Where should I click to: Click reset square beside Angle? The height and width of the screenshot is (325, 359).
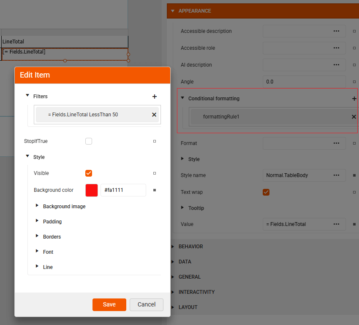[354, 82]
